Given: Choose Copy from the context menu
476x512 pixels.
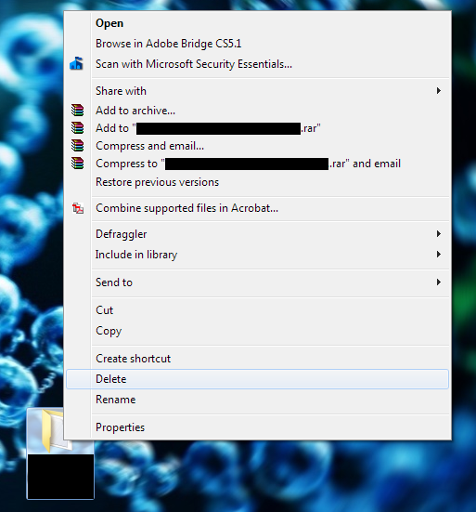Looking at the screenshot, I should [x=258, y=331].
